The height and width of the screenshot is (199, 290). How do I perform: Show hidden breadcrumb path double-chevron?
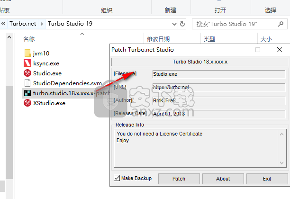point(3,24)
